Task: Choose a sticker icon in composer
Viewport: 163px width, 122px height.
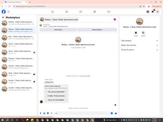Action: point(48,113)
